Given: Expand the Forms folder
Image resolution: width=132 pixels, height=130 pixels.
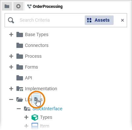Looking at the screenshot, I should [x=11, y=67].
